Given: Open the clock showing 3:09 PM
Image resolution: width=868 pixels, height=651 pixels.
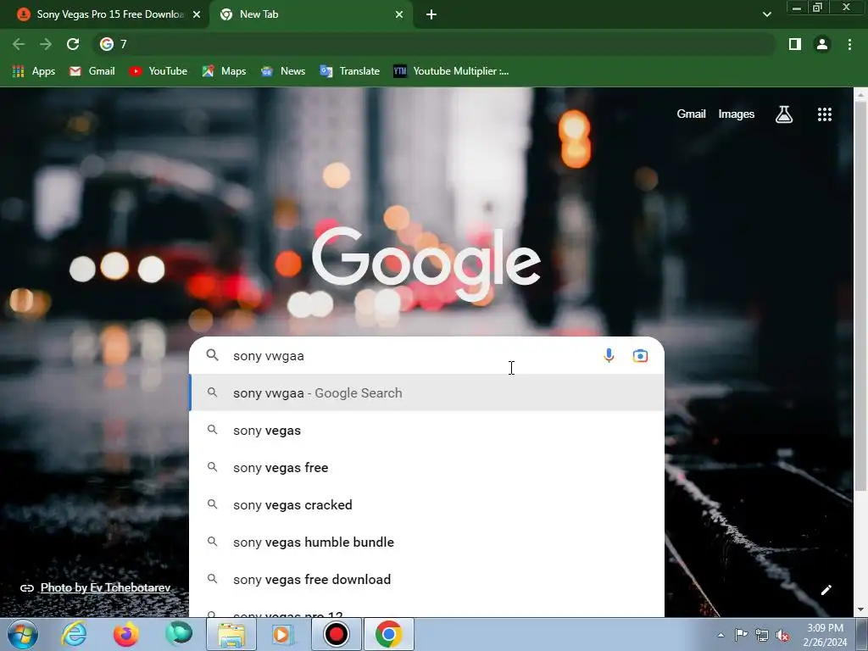Looking at the screenshot, I should pyautogui.click(x=825, y=635).
